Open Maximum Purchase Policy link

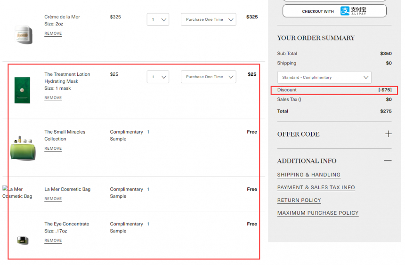tap(318, 213)
